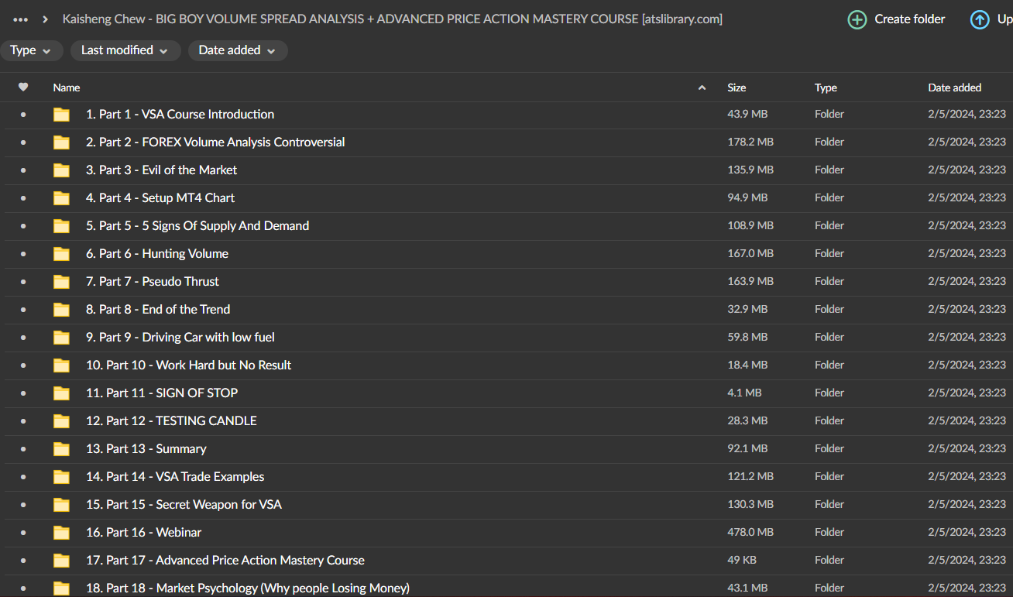Screen dimensions: 1013x597
Task: Click the upload arrow icon
Action: click(980, 19)
